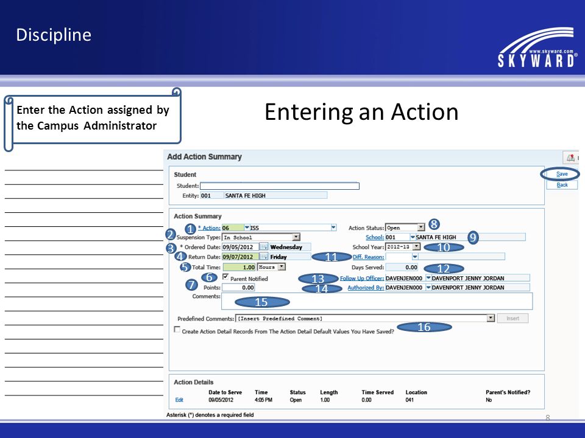Image resolution: width=585 pixels, height=438 pixels.
Task: Click the Ordered Date field
Action: pos(241,247)
